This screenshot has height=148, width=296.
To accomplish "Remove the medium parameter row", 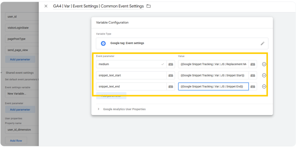I will pos(264,64).
